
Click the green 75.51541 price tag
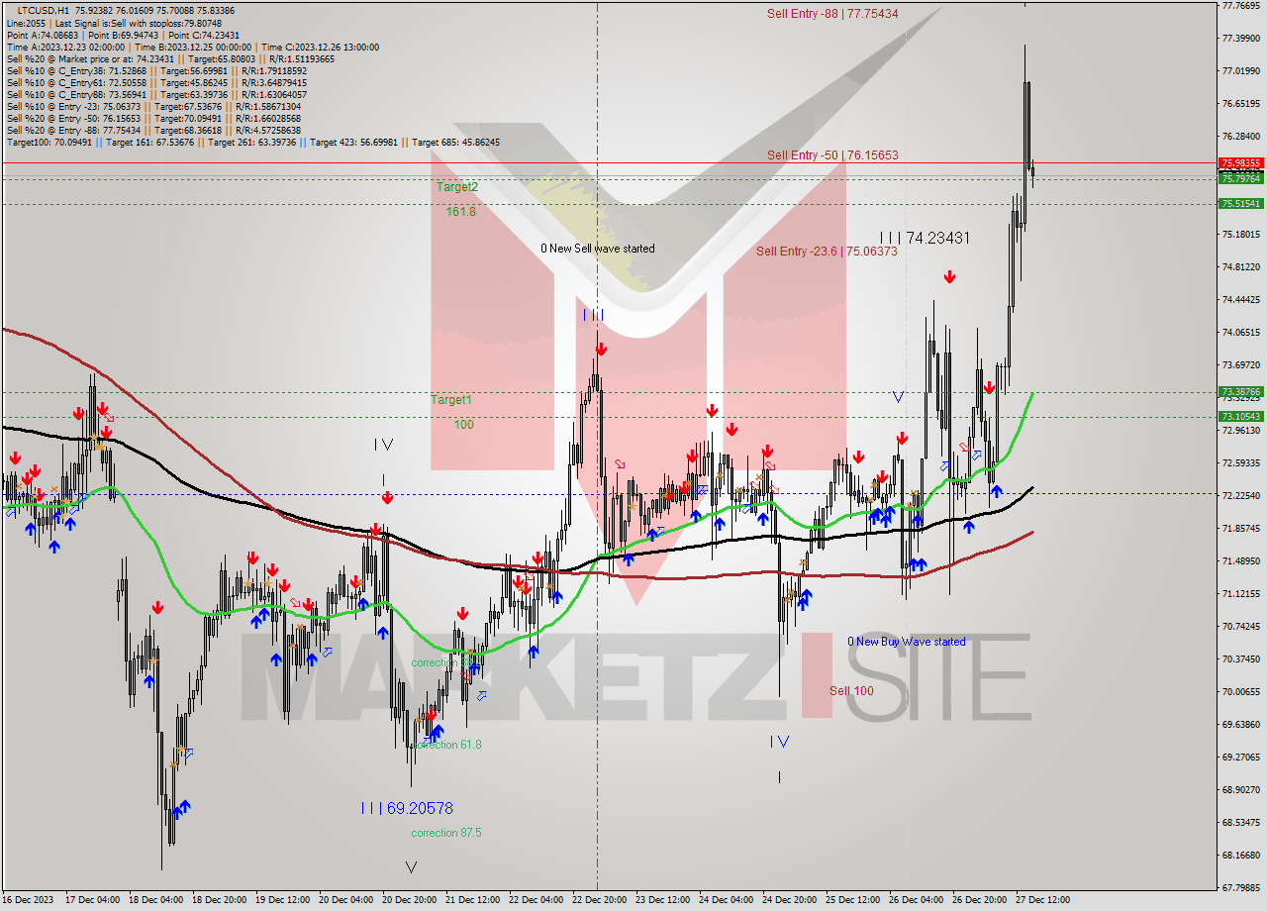(x=1240, y=203)
